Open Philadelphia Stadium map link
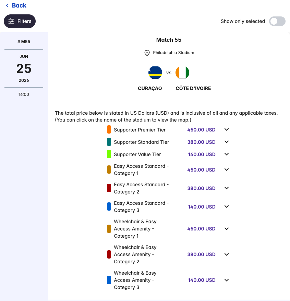Screen dimensions: 290x301 click(173, 53)
